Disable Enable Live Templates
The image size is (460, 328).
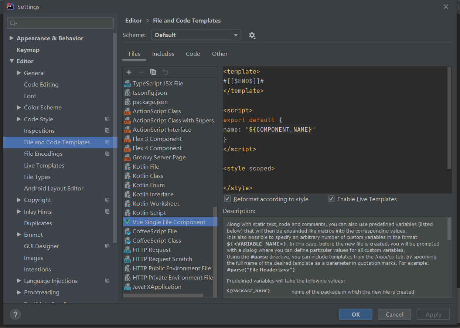coord(331,199)
